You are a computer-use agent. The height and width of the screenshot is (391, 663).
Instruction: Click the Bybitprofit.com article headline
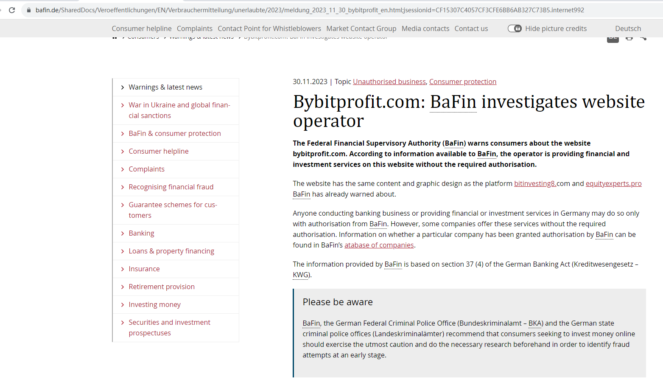point(469,111)
